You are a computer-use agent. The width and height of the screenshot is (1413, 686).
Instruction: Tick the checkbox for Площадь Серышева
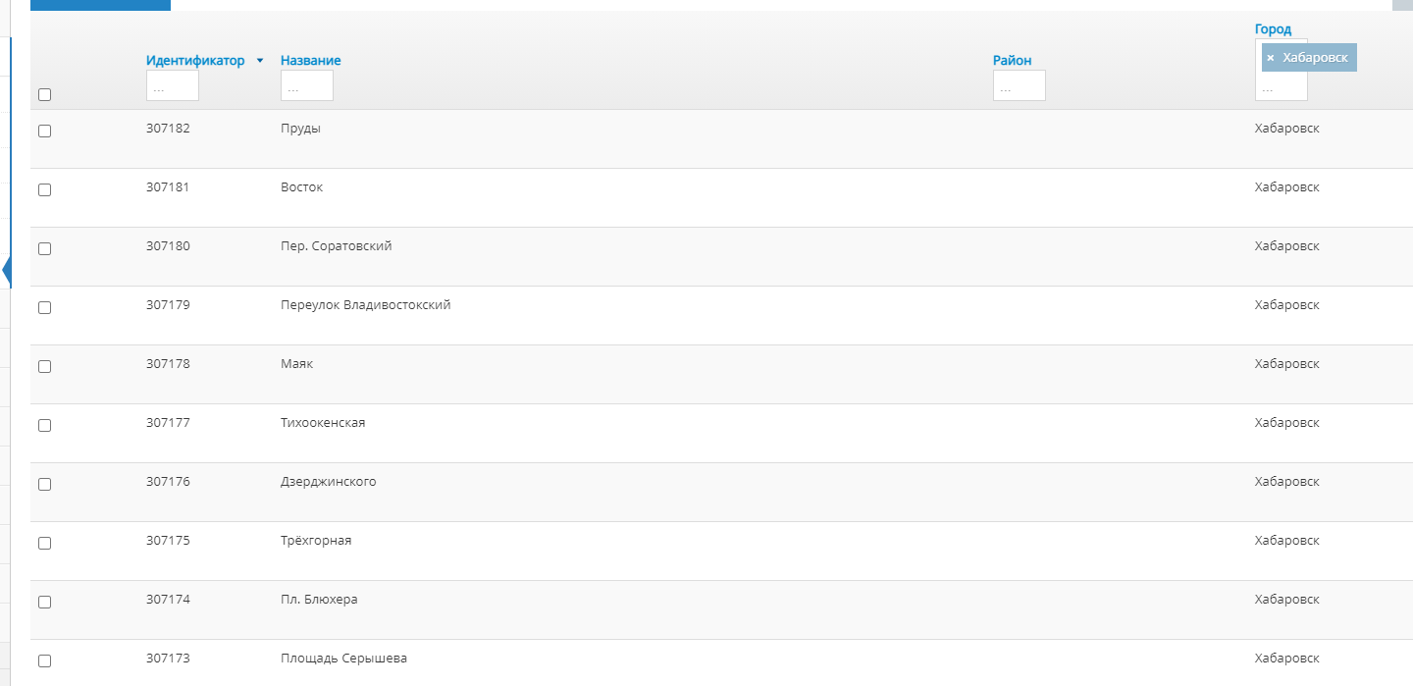point(44,660)
